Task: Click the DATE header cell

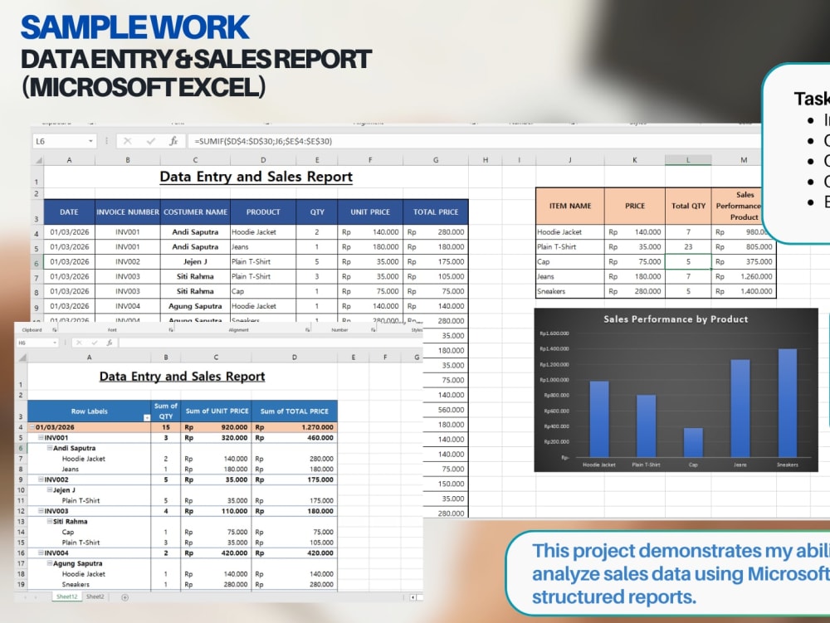Action: pos(70,212)
